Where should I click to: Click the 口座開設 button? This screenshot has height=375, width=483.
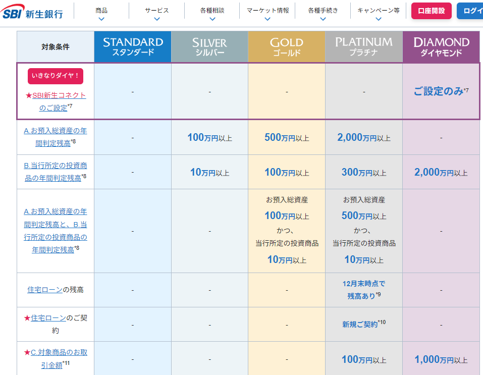[x=431, y=11]
